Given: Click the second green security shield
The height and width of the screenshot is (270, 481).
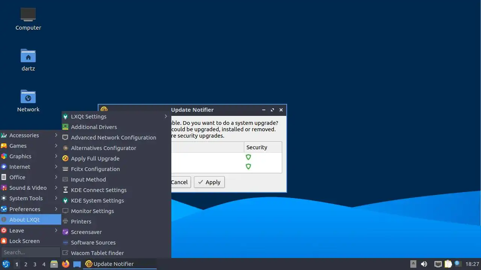Looking at the screenshot, I should point(248,166).
